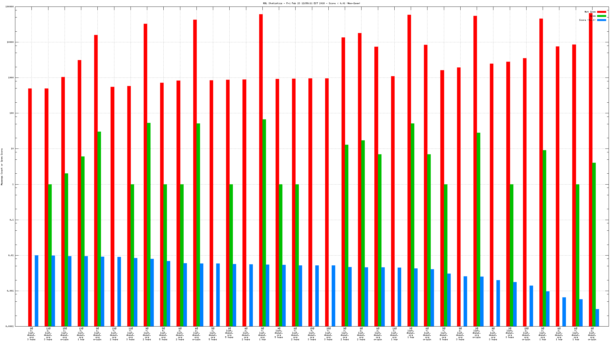613x344 pixels.
Task: Select the 1@list.dnswl.org 5 hops x-axis label
Action: point(229,333)
